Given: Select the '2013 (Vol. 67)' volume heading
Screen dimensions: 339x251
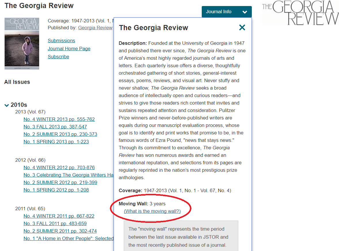Looking at the screenshot, I should pyautogui.click(x=30, y=112).
